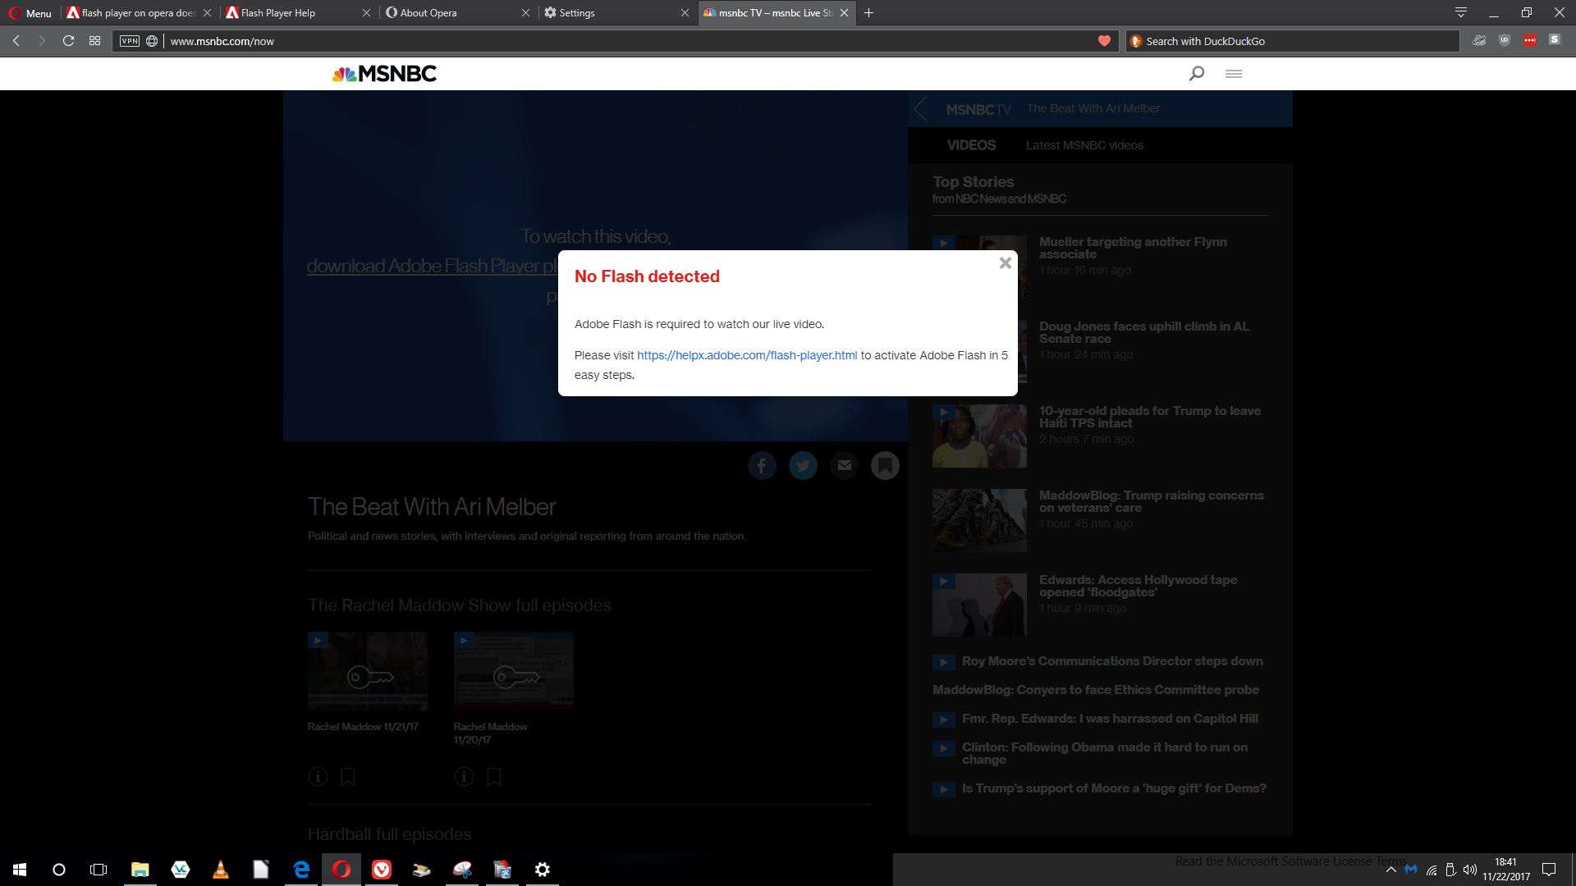Reload the current page
This screenshot has height=886, width=1576.
[69, 41]
